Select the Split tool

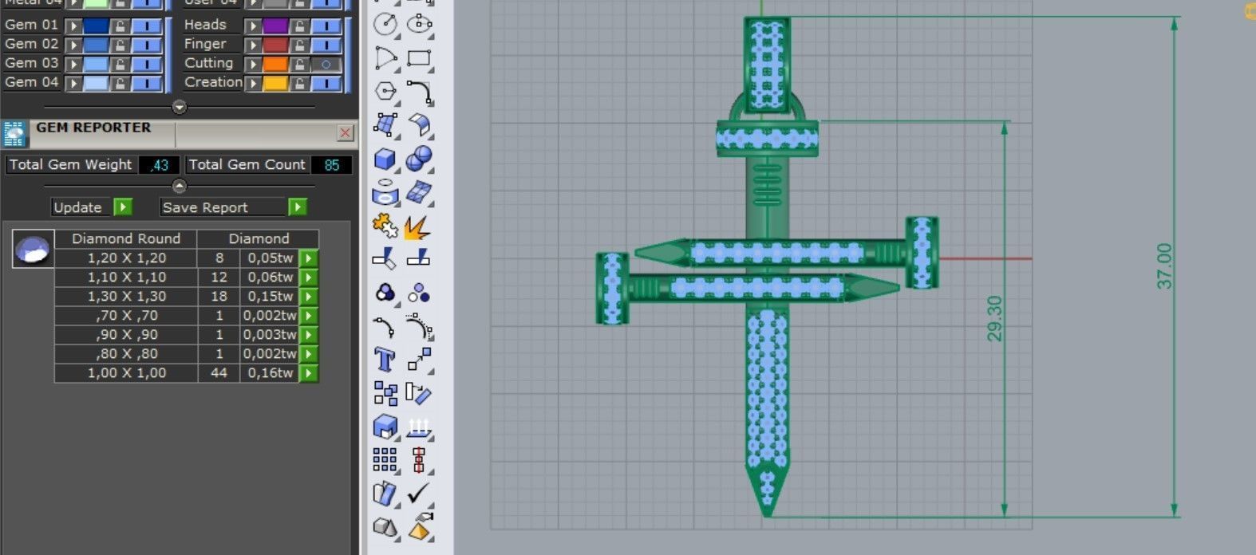[x=420, y=259]
